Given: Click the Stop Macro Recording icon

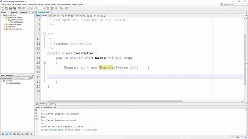Looking at the screenshot, I should coord(98,15).
